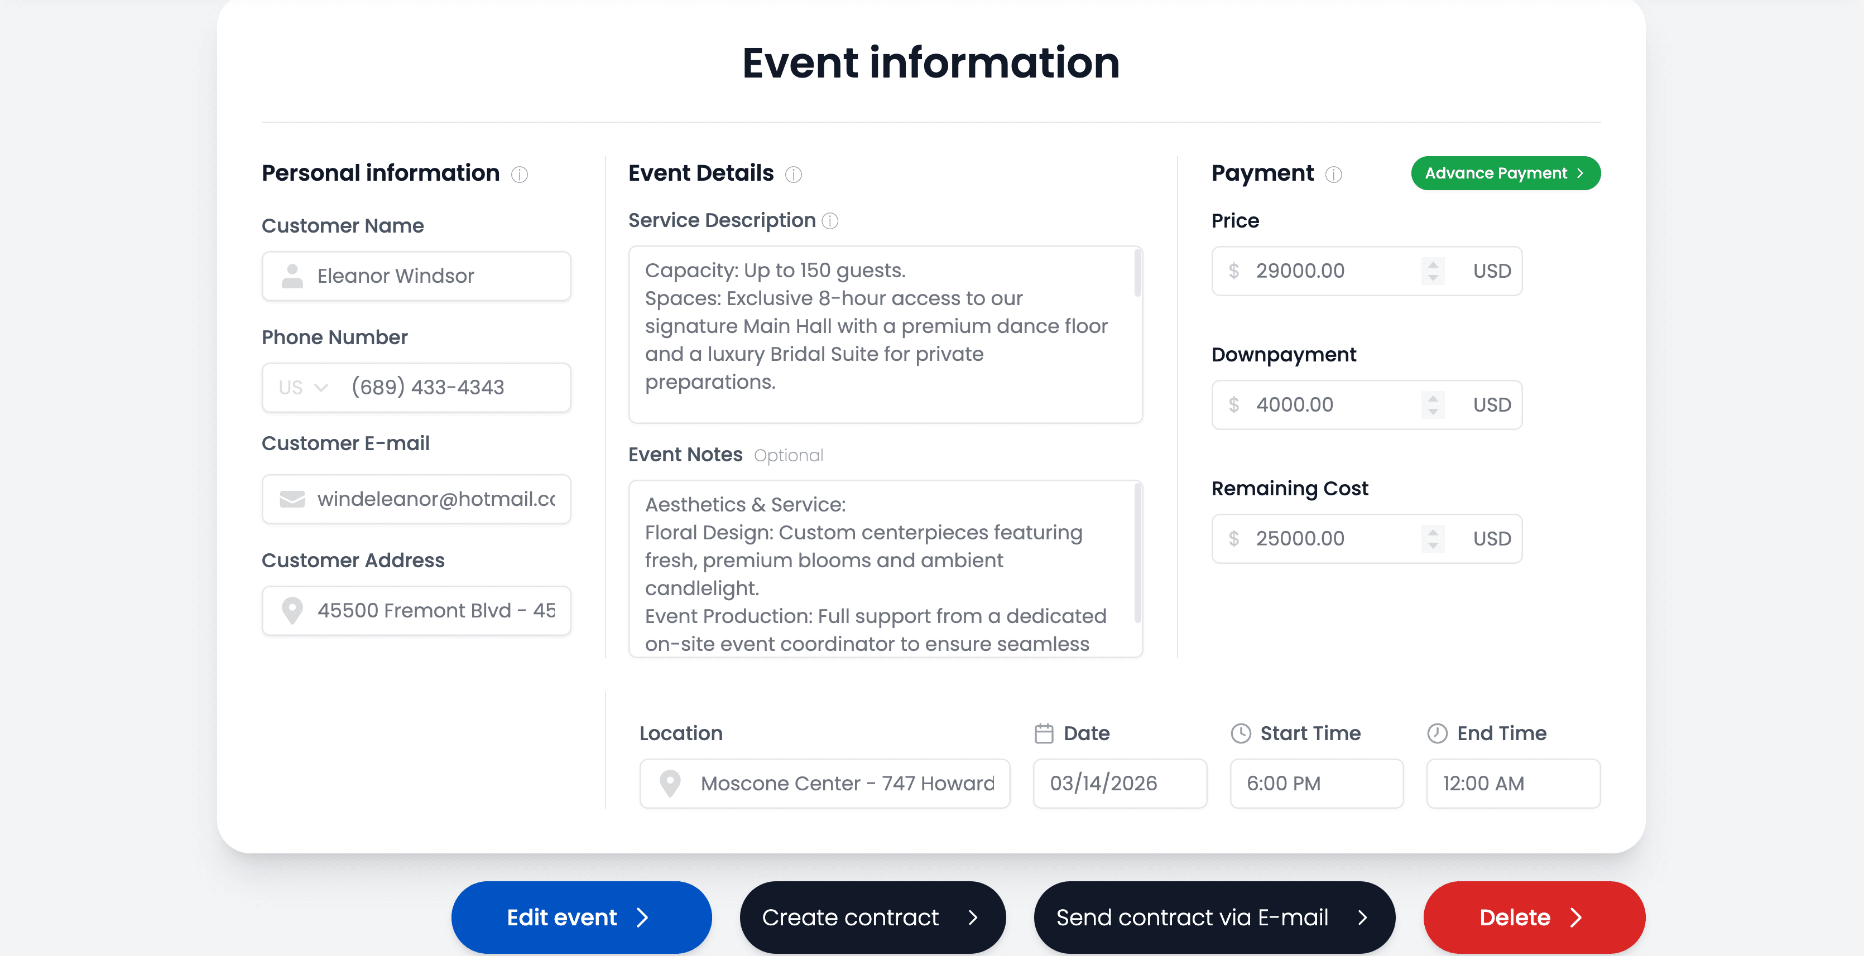Click the Service Description scrollbar
Screen dimensions: 1864x956
pos(1137,273)
